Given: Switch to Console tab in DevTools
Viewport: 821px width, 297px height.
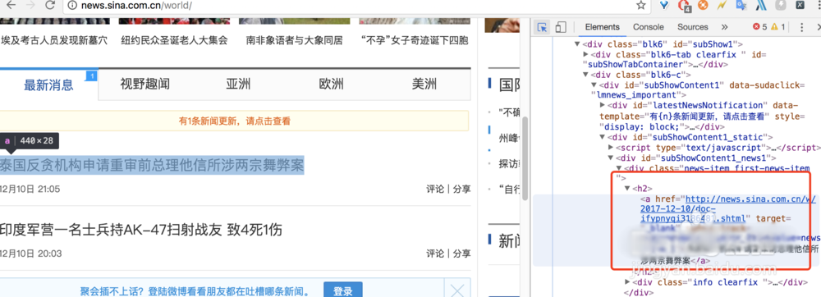Looking at the screenshot, I should 649,27.
